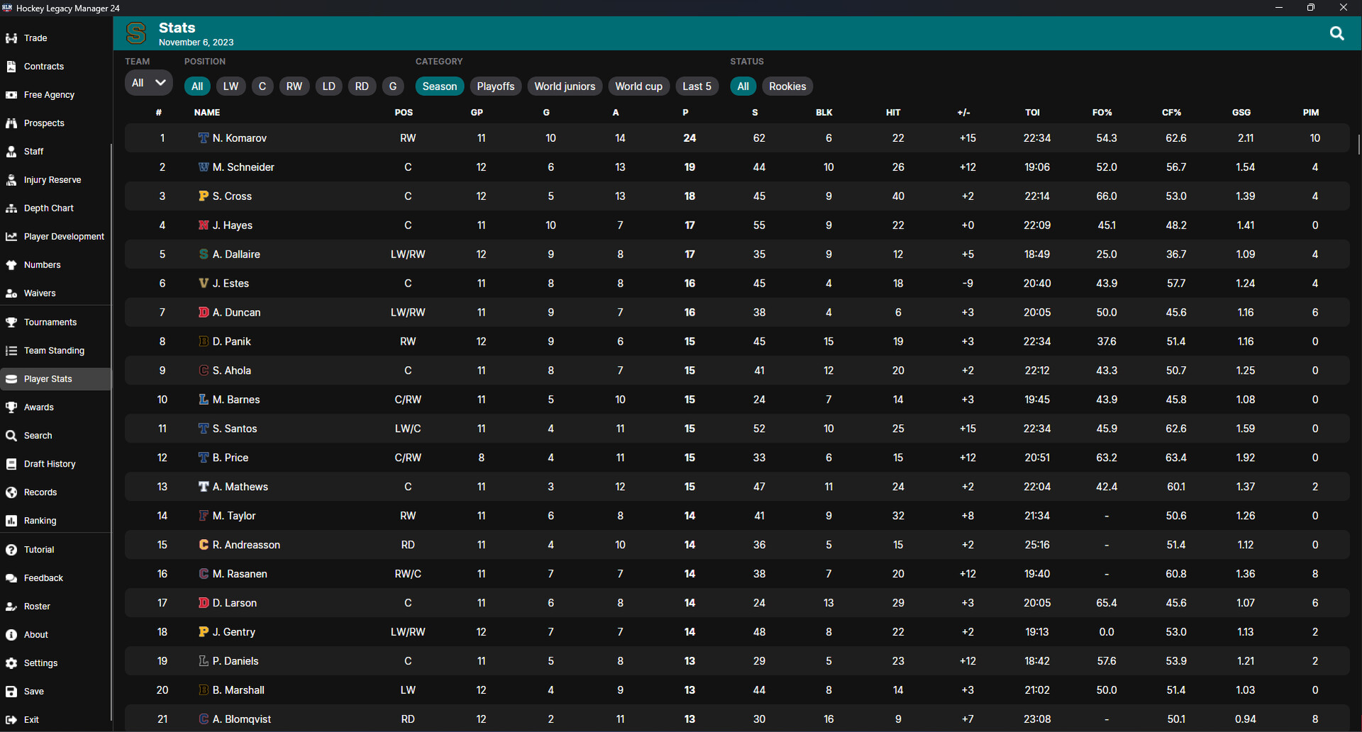Open the Depth Chart
This screenshot has height=732, width=1362.
48,208
